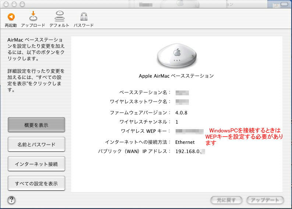Image resolution: width=292 pixels, height=209 pixels.
Task: Click the パブリック (WAN) IP アドレス label
Action: (134, 151)
